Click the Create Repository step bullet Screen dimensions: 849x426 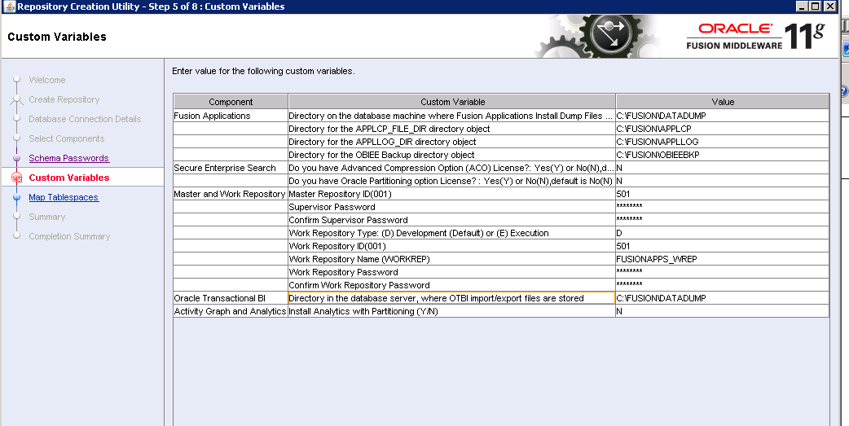[x=16, y=99]
